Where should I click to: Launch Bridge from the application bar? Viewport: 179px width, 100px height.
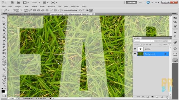coord(12,2)
